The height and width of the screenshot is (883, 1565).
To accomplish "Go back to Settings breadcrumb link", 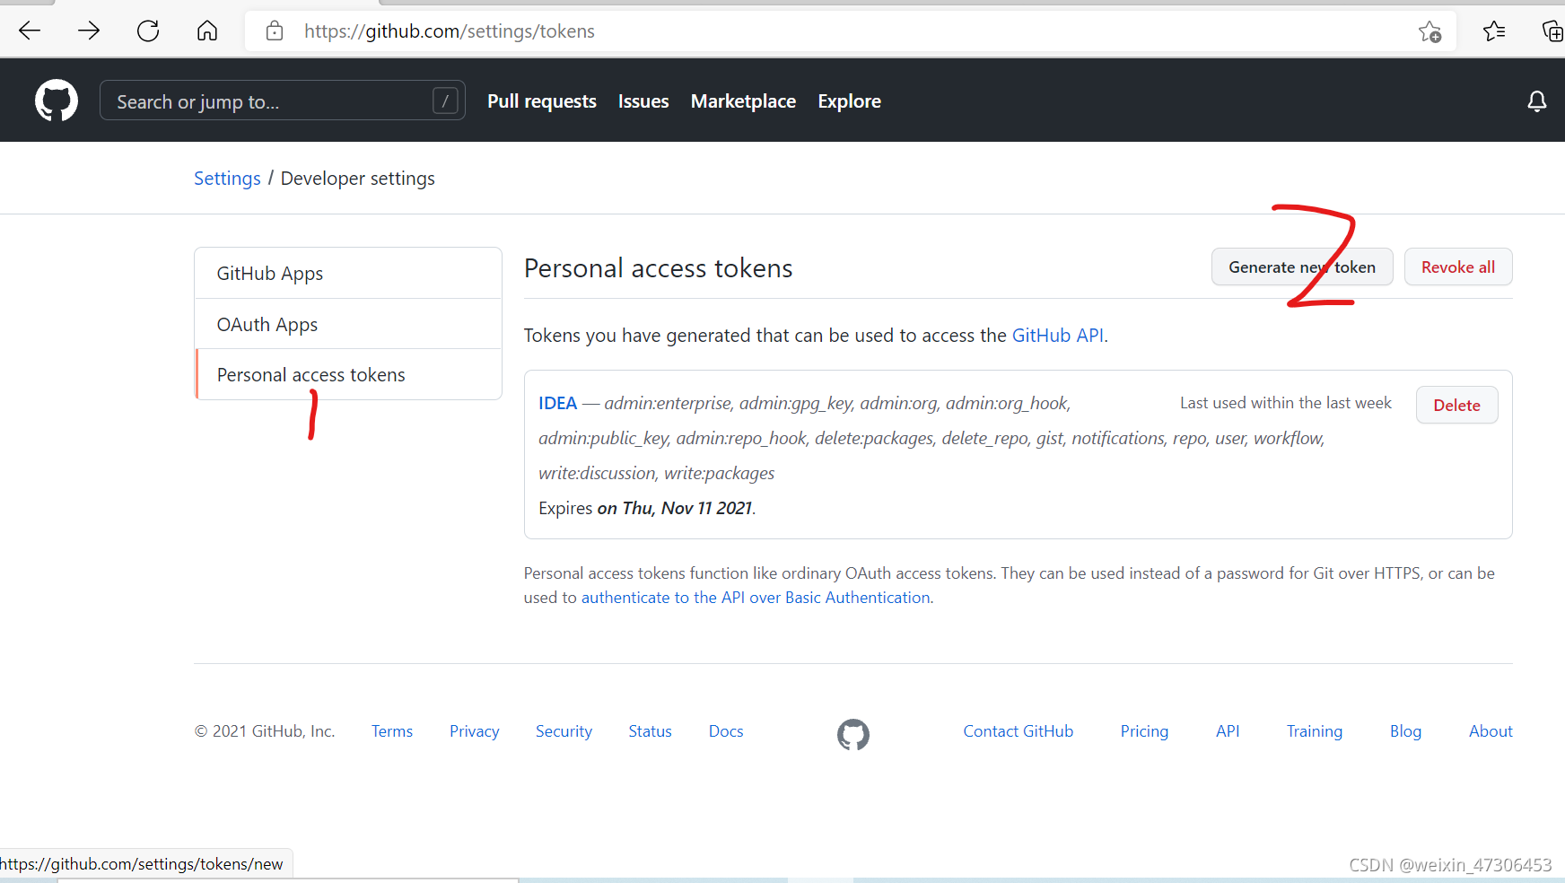I will pos(227,179).
